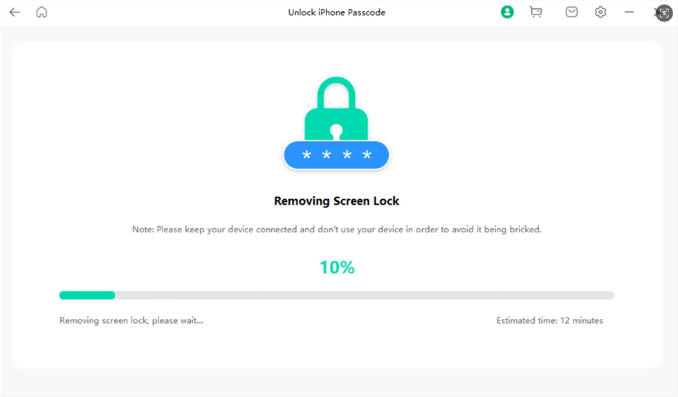Click the "Unlock iPhone Passcode" window title
The width and height of the screenshot is (678, 397).
337,12
